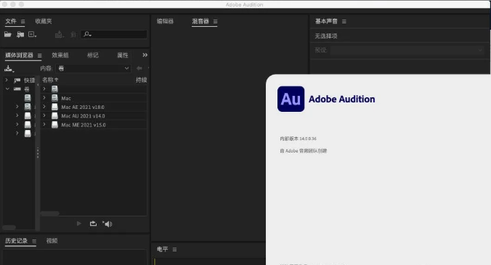
Task: Open the 混音器 panel menu icon
Action: point(216,22)
